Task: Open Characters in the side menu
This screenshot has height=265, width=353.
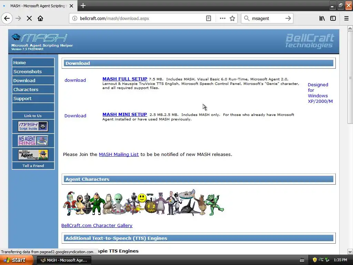Action: (33, 89)
